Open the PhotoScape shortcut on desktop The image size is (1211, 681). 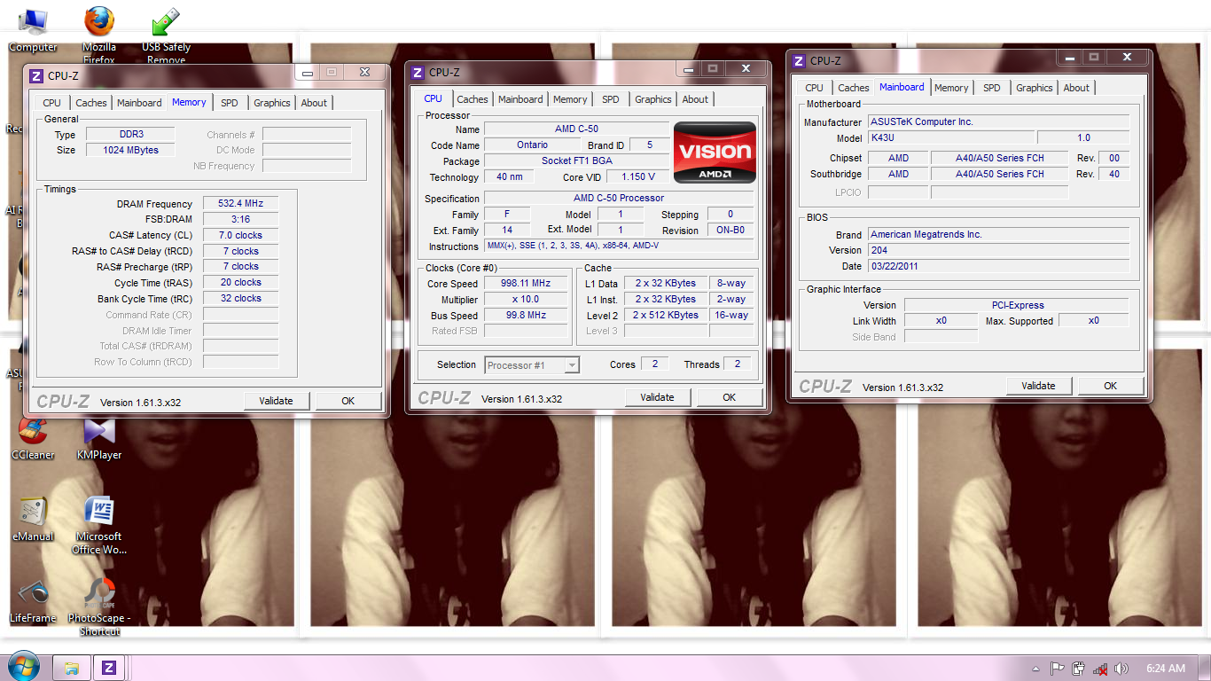[x=99, y=607]
